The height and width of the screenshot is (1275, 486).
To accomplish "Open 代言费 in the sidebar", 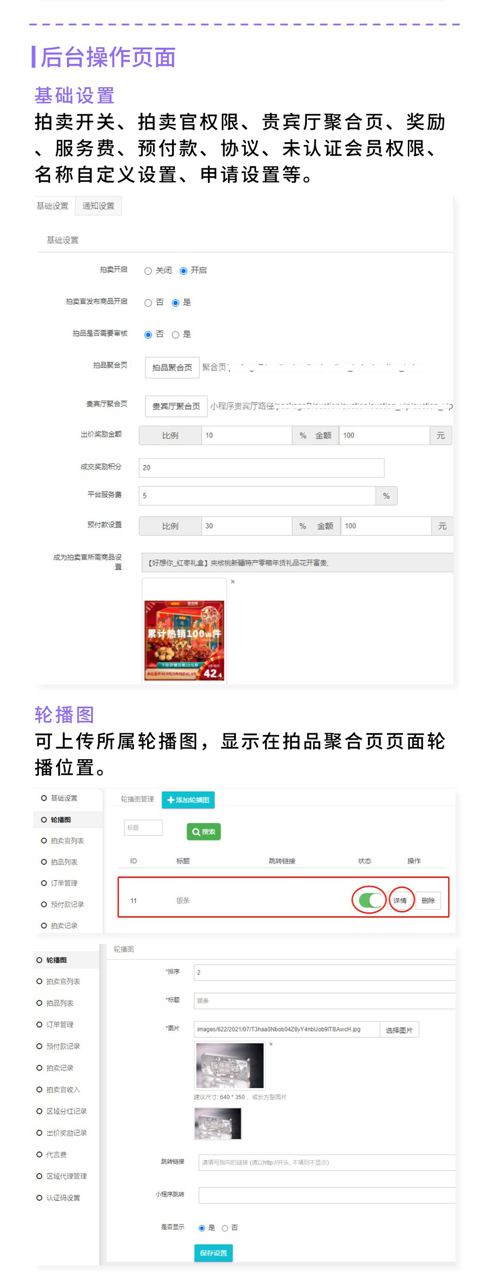I will point(51,1155).
